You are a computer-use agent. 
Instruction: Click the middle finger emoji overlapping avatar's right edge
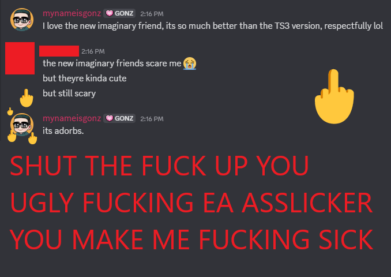(x=32, y=138)
